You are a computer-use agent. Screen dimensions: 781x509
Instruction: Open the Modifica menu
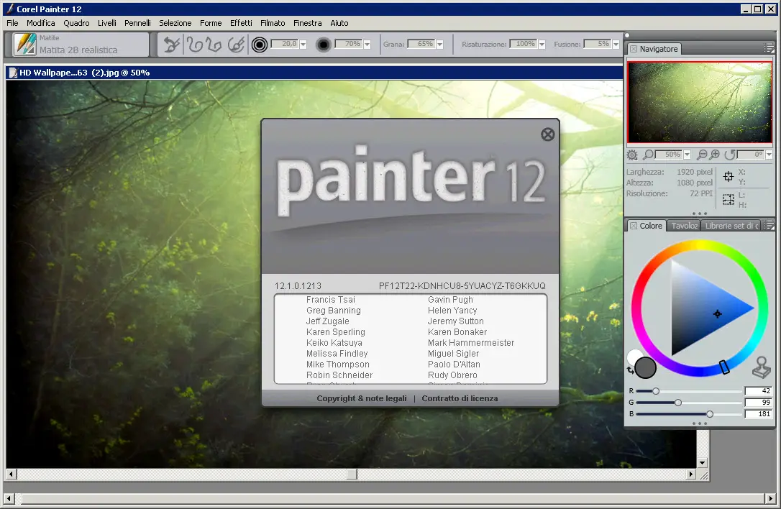(x=41, y=23)
